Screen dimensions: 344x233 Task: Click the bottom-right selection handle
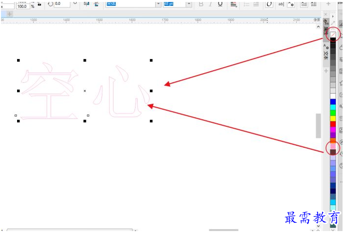[x=151, y=121]
